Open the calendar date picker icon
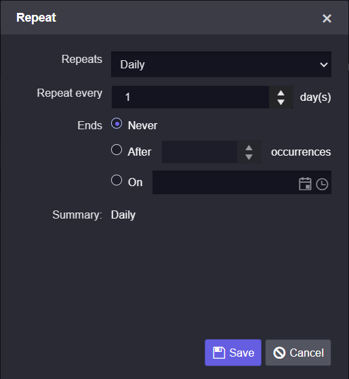 (x=305, y=183)
